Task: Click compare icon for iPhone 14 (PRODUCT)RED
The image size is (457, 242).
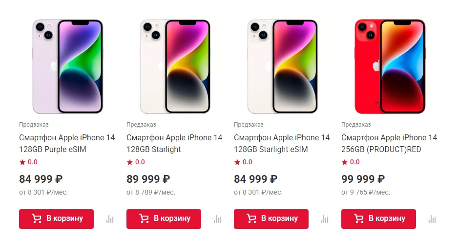Action: [x=432, y=219]
